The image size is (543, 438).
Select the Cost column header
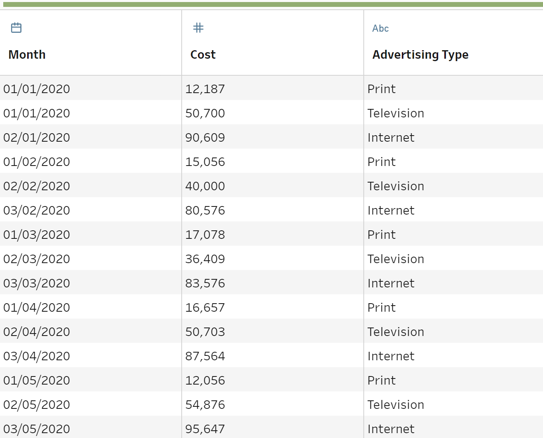point(203,55)
